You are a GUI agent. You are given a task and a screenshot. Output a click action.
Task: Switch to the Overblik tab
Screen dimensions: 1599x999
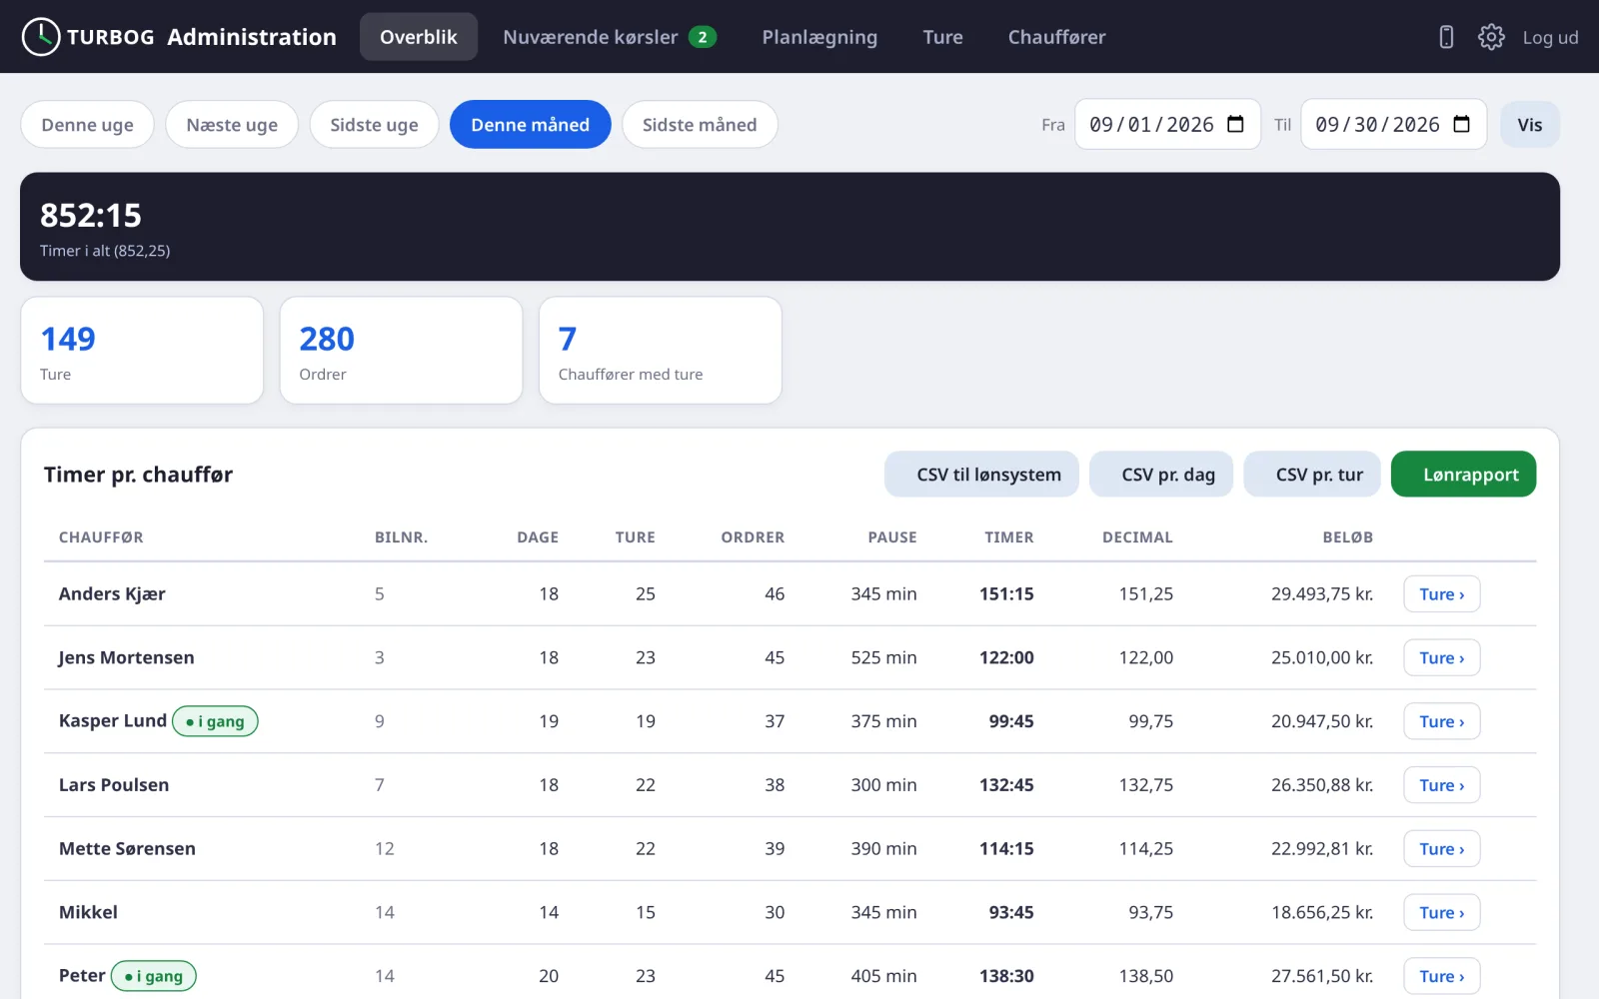coord(419,37)
